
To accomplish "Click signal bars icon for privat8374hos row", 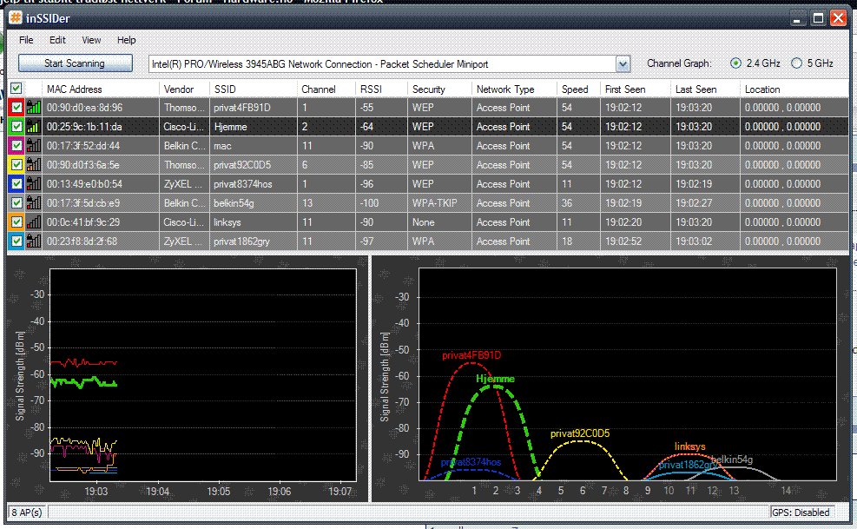I will coord(34,184).
